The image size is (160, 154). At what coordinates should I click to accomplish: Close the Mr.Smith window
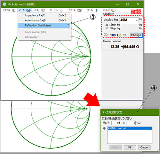[138, 4]
